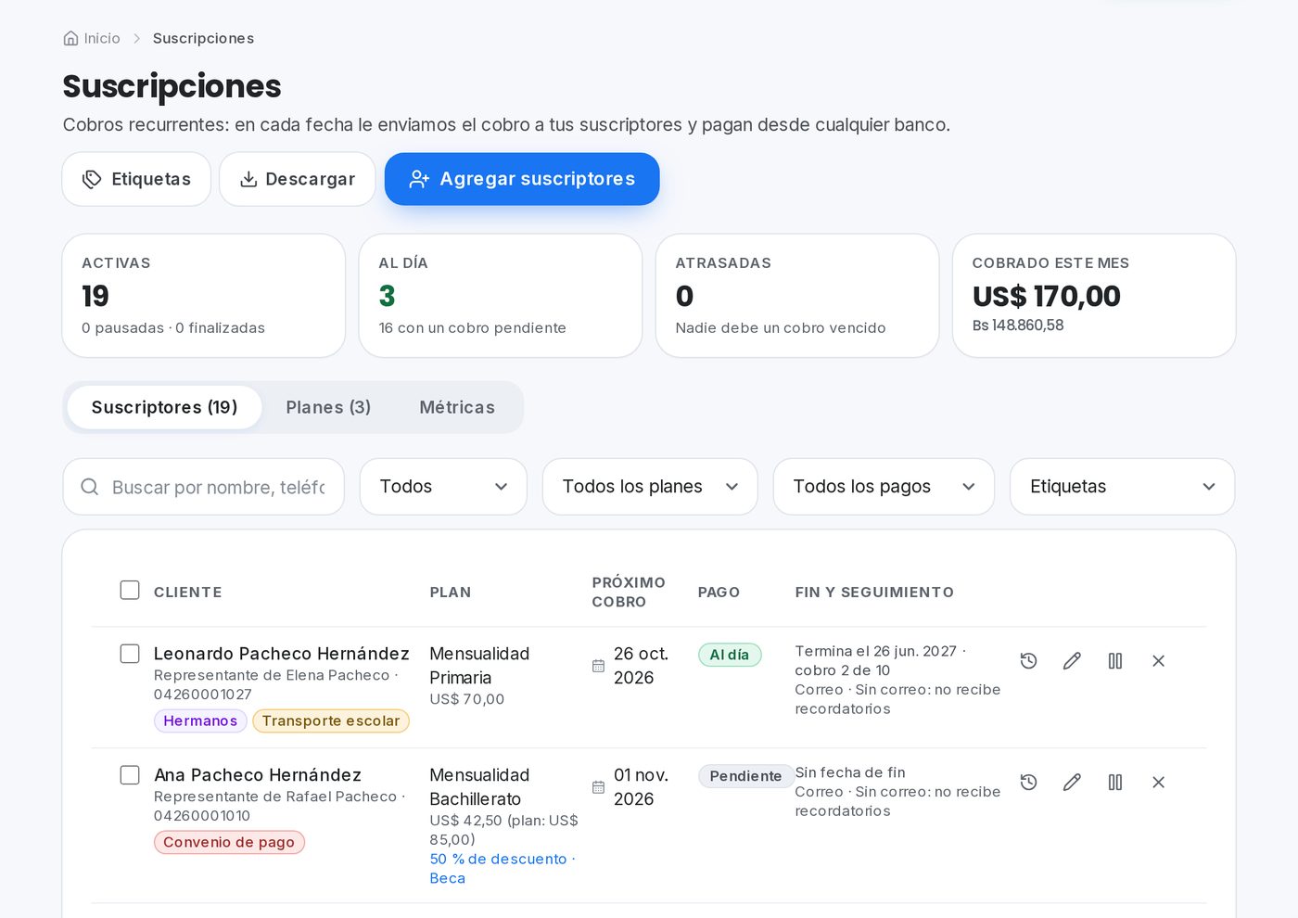Image resolution: width=1298 pixels, height=918 pixels.
Task: Click the 50 % de descuento · Beca link
Action: point(503,869)
